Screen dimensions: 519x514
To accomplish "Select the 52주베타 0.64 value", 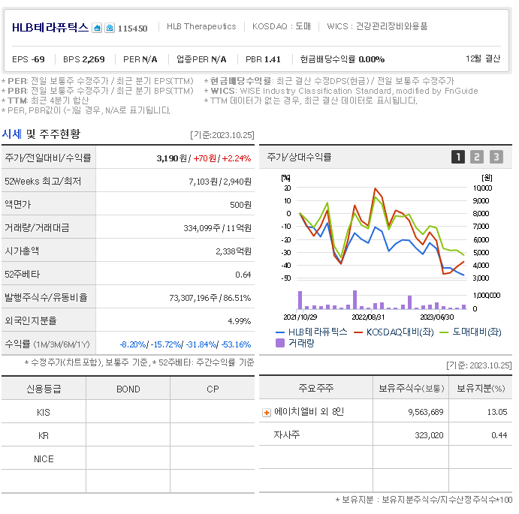I will click(243, 275).
